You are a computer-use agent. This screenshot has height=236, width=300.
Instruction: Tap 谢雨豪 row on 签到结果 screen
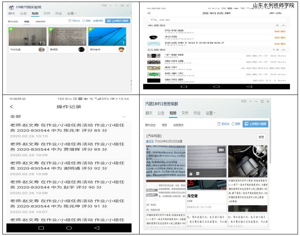point(217,81)
